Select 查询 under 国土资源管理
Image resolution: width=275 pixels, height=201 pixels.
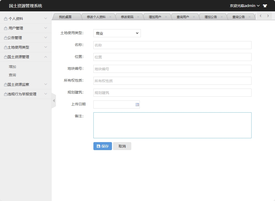[12, 75]
